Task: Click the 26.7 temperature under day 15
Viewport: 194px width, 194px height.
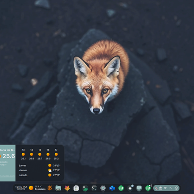Action: 40,159
